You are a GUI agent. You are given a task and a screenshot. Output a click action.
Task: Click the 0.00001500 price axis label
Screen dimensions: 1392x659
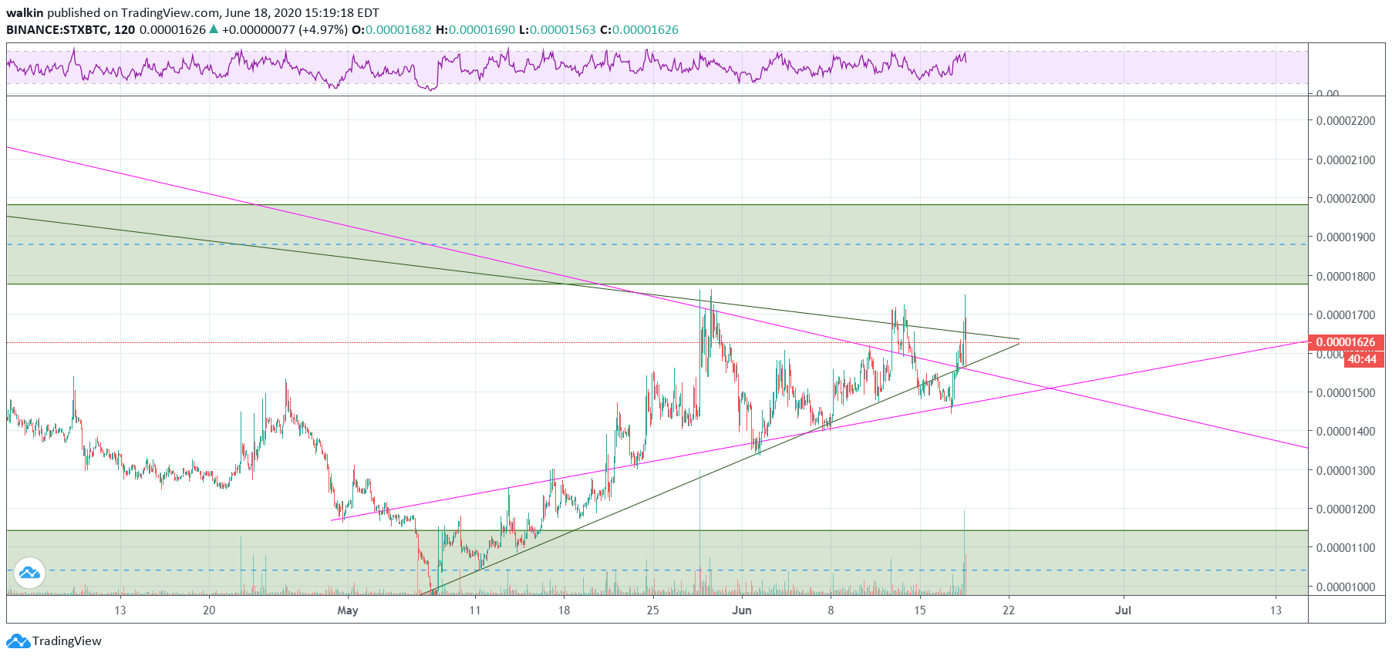1346,393
